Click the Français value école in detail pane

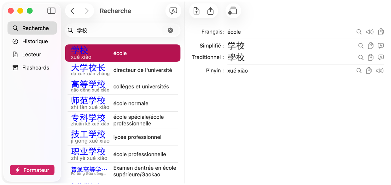pyautogui.click(x=234, y=32)
